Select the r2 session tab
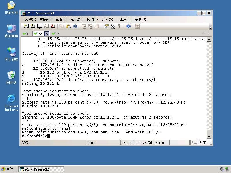The width and height of the screenshot is (231, 173). (x=38, y=34)
